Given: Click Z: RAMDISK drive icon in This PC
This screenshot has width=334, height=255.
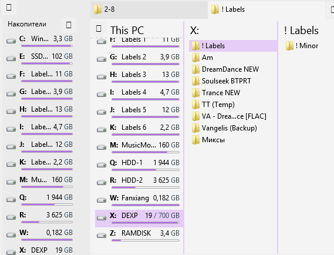Looking at the screenshot, I should pyautogui.click(x=102, y=236).
